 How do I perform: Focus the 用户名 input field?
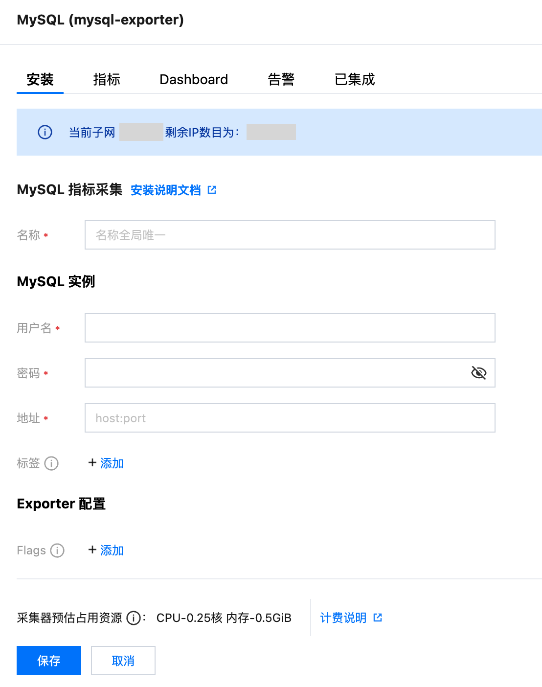pyautogui.click(x=290, y=328)
